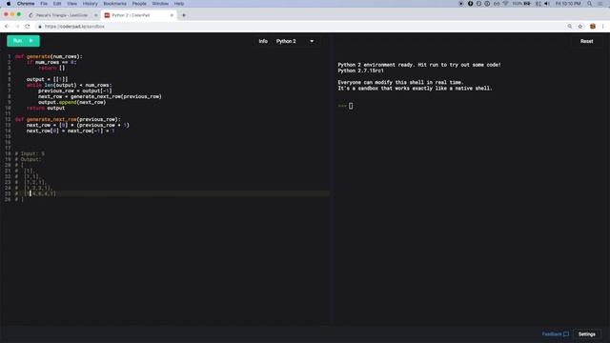Click the '# Output:' comment line
This screenshot has width=610, height=343.
pos(29,159)
